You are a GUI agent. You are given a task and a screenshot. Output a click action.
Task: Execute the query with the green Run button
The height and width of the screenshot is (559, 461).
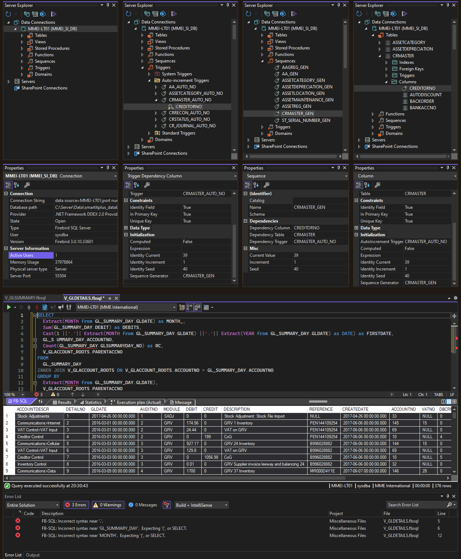(x=9, y=307)
